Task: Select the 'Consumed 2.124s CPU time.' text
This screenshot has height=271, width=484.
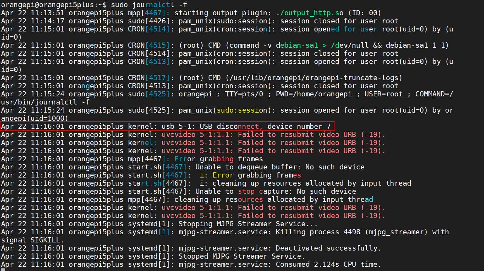Action: [328, 265]
